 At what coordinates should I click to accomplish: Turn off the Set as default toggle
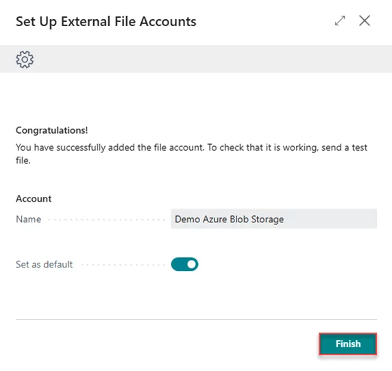(x=184, y=264)
